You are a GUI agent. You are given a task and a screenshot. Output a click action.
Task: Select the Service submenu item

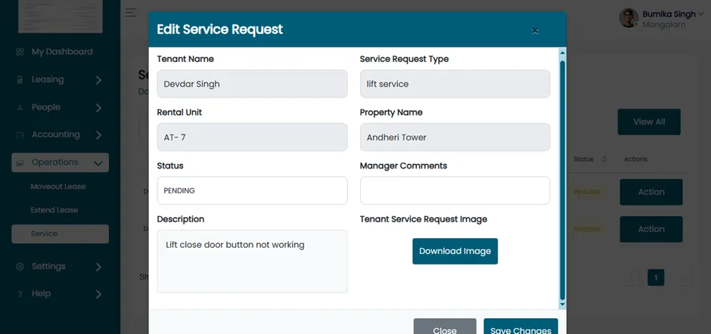click(x=60, y=233)
